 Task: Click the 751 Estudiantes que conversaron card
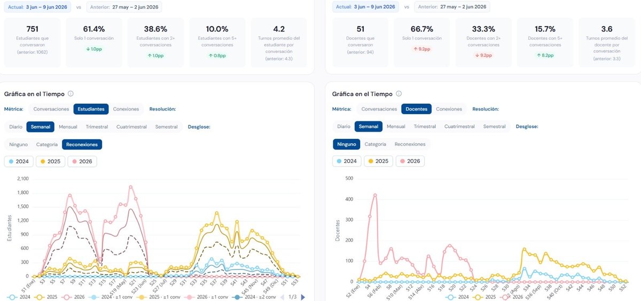32,42
